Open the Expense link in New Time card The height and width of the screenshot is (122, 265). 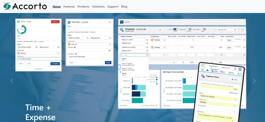85,22
